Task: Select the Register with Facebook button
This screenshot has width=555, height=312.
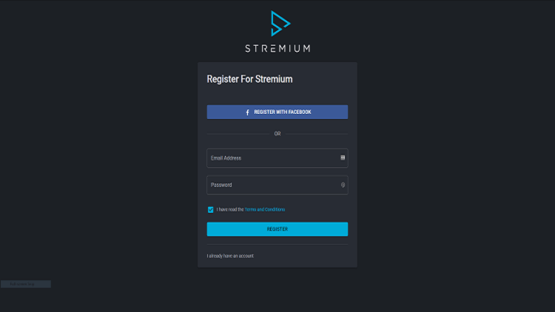Action: (277, 112)
